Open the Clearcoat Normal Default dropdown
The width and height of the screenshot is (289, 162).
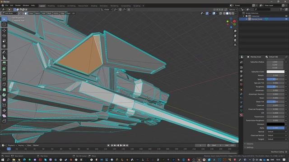pos(275,135)
